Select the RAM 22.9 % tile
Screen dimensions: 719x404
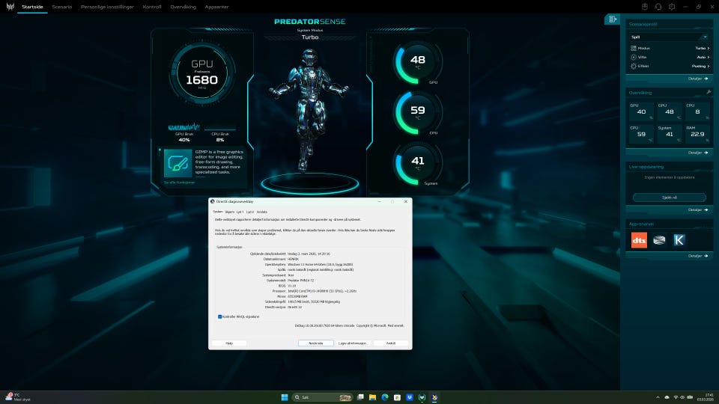tap(697, 134)
